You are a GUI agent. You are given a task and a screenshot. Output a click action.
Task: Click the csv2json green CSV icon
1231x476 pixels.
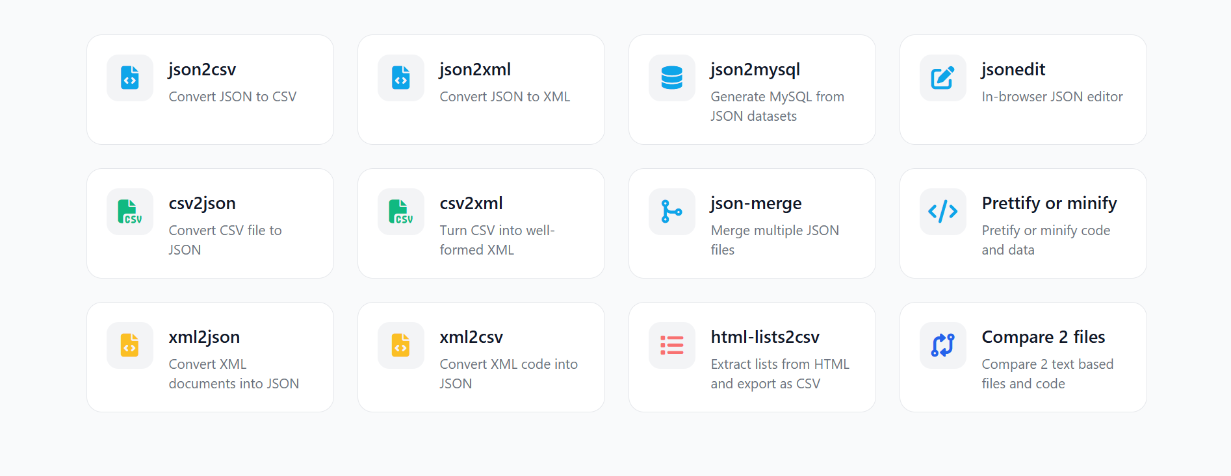coord(130,212)
